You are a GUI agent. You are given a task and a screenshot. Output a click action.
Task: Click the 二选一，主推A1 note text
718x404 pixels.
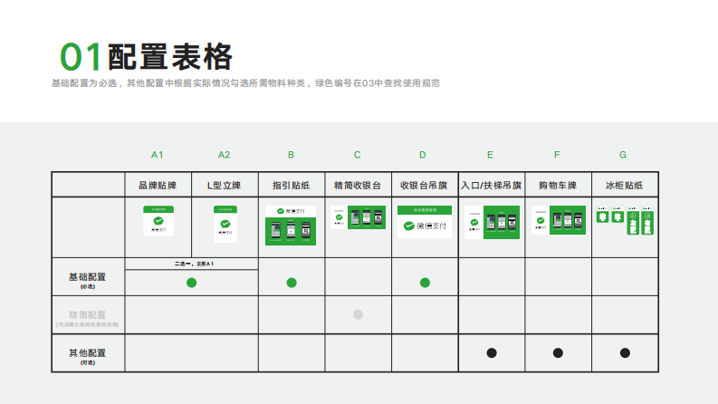tap(191, 264)
